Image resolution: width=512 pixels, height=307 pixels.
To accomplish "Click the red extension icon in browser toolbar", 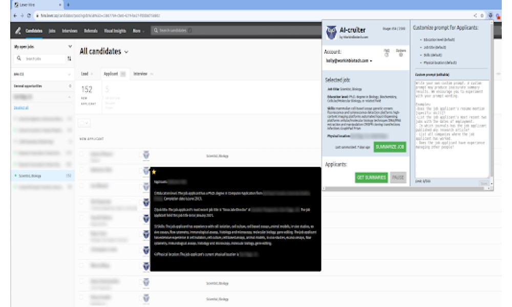I will click(x=498, y=16).
